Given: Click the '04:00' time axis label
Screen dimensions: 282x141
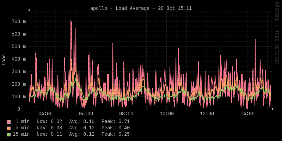Looking at the screenshot, I should (x=45, y=114).
